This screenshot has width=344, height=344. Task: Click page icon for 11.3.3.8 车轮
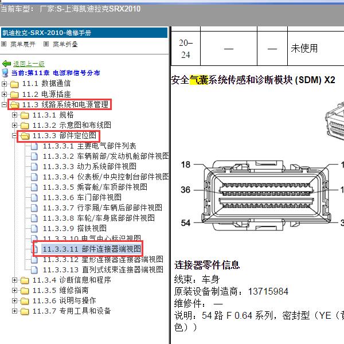coord(34,218)
